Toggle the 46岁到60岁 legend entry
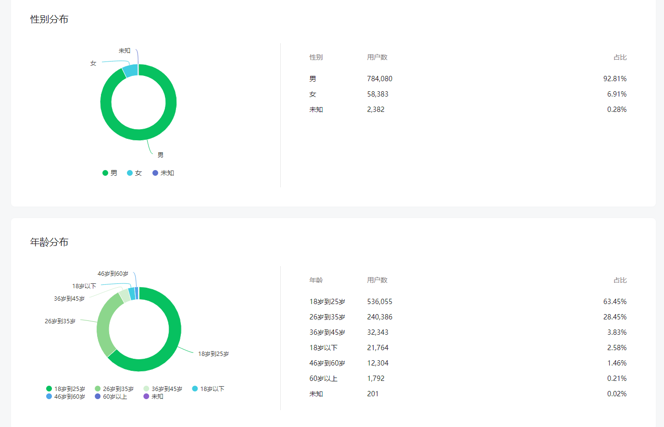The image size is (664, 427). [65, 397]
